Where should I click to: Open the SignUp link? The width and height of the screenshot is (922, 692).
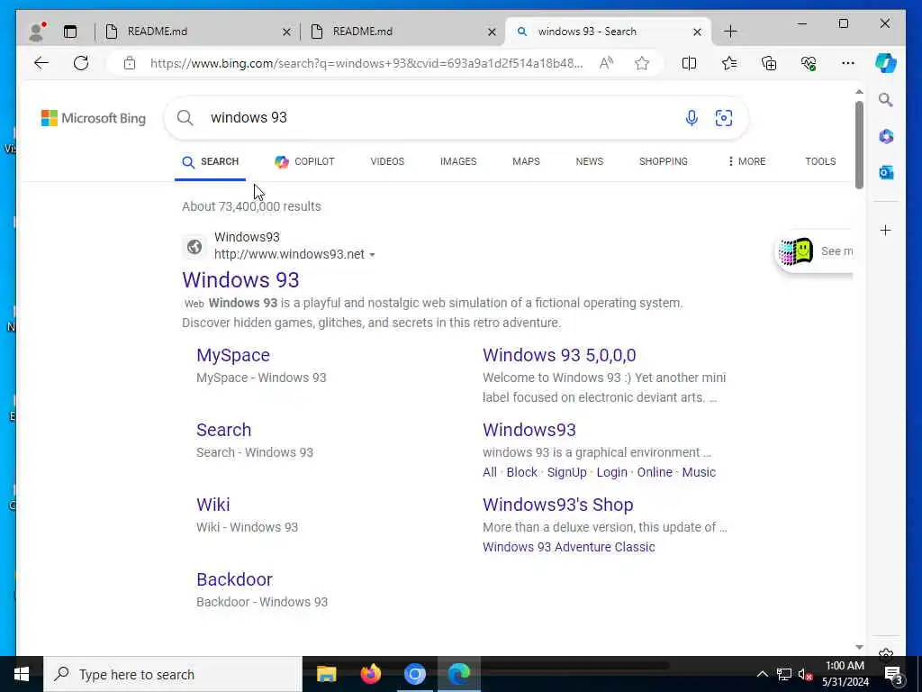pos(567,472)
